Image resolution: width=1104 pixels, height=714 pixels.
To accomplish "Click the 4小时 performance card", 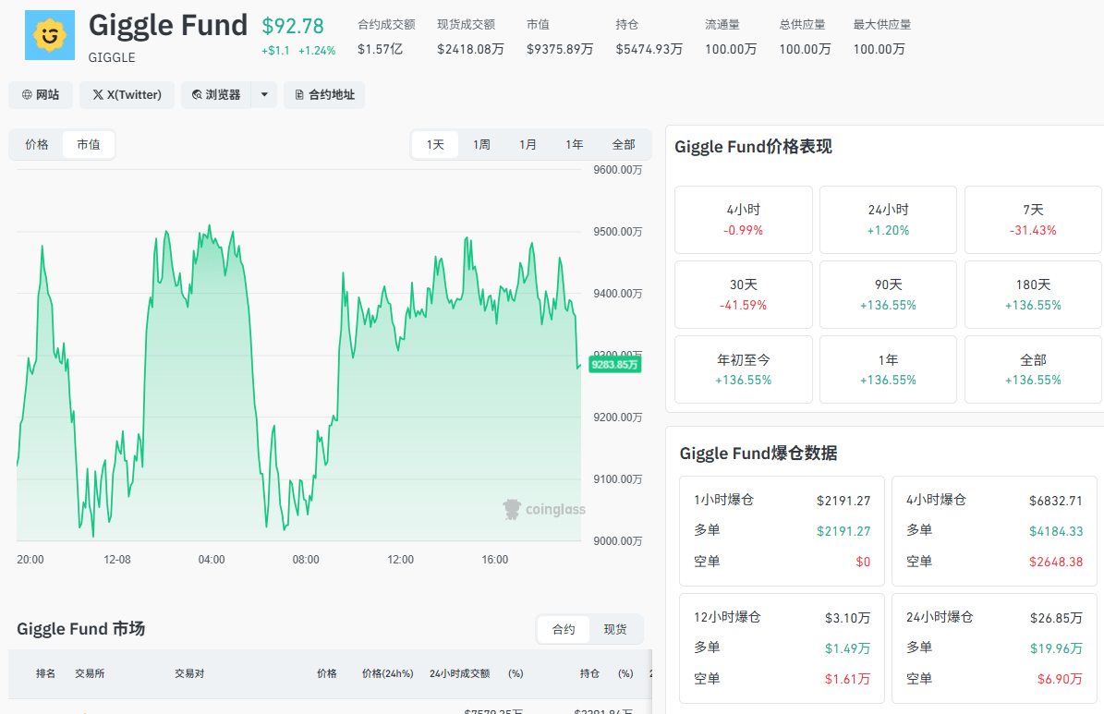I will coord(744,220).
